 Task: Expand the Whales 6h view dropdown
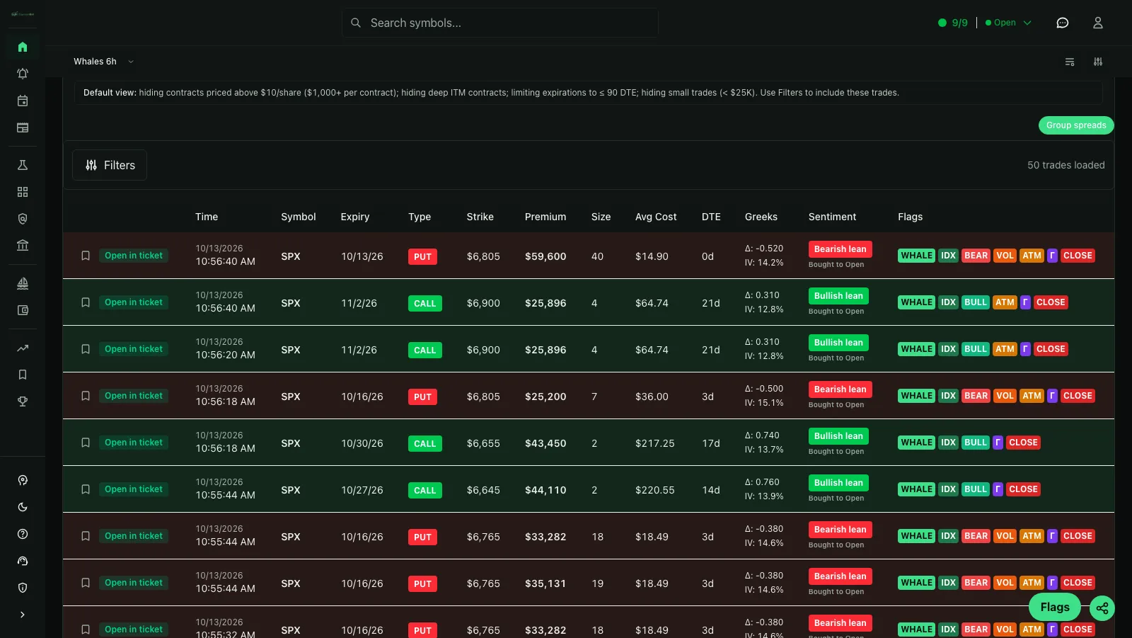(103, 62)
